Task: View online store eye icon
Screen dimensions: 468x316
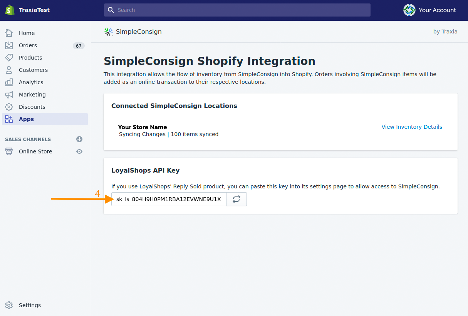Action: (79, 151)
